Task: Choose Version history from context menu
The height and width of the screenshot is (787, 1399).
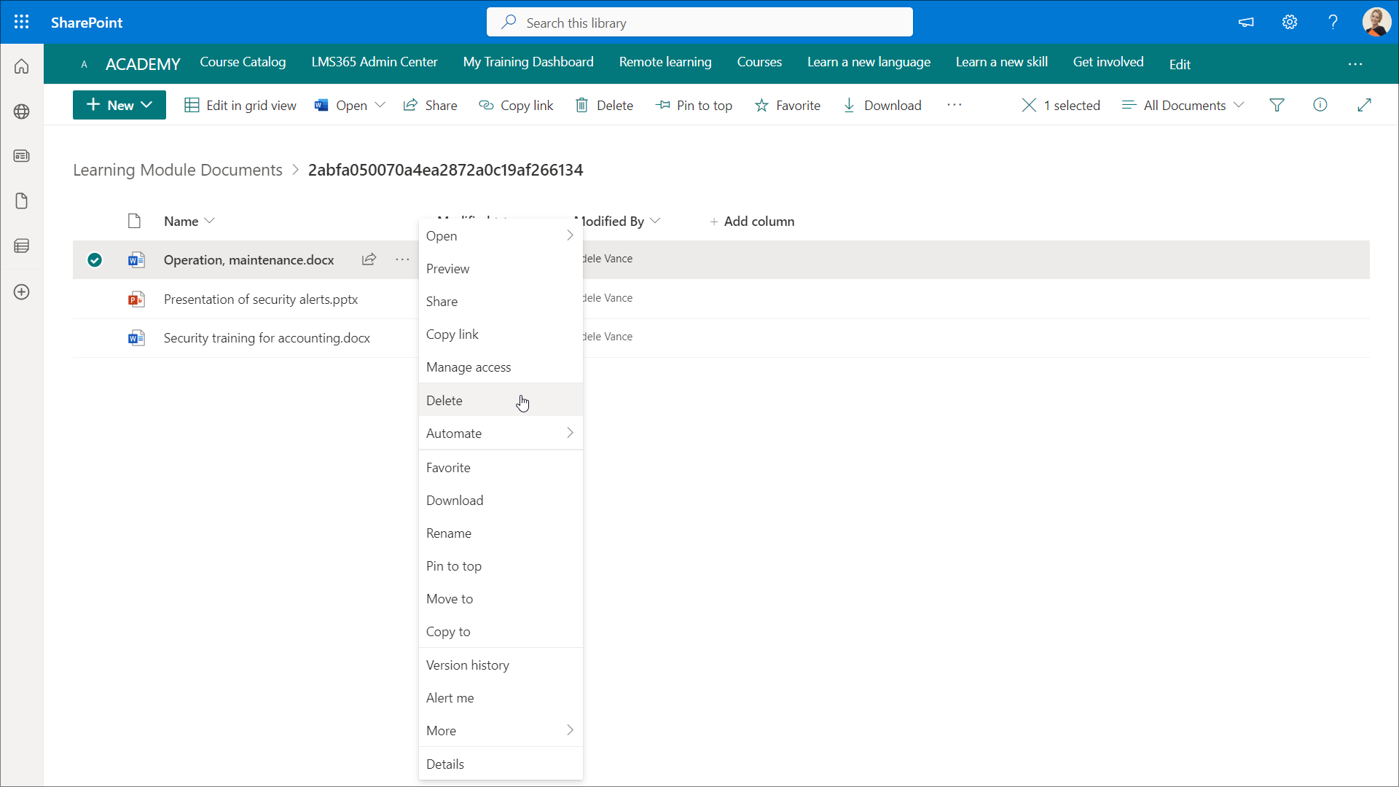Action: coord(468,665)
